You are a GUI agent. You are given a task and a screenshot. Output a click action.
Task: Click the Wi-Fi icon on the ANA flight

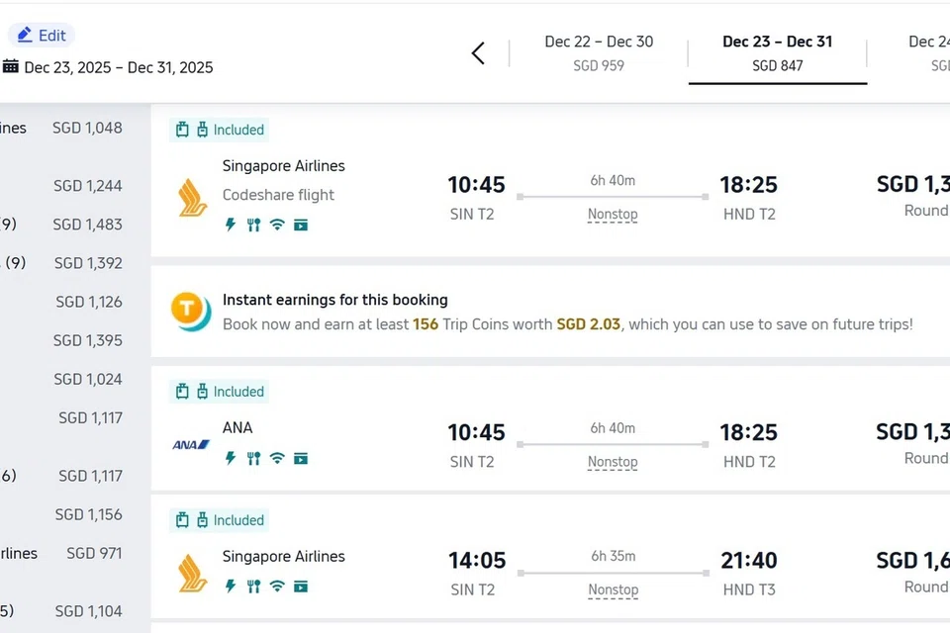click(277, 458)
